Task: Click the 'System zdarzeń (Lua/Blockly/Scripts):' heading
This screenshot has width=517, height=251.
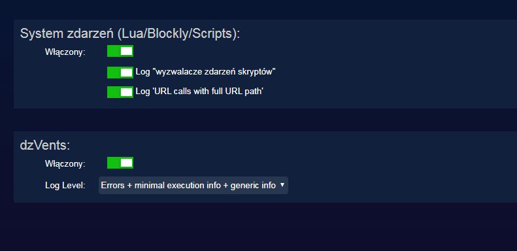Action: click(x=130, y=33)
